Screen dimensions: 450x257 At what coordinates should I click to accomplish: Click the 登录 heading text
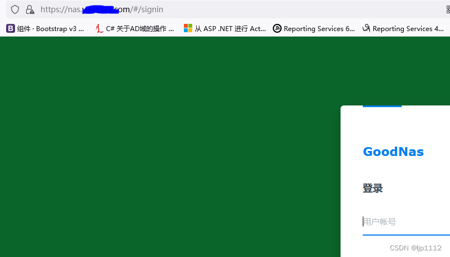click(373, 188)
